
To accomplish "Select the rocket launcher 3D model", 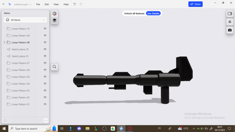I will click(133, 80).
